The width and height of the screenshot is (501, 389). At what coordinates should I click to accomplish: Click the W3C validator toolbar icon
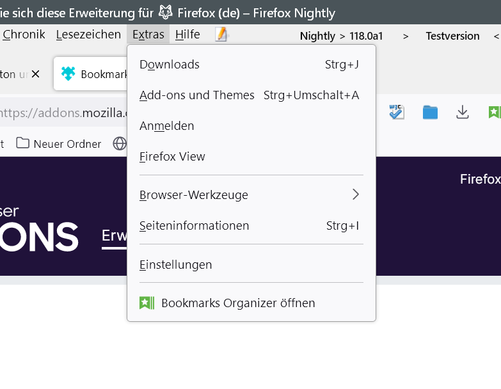pos(397,113)
